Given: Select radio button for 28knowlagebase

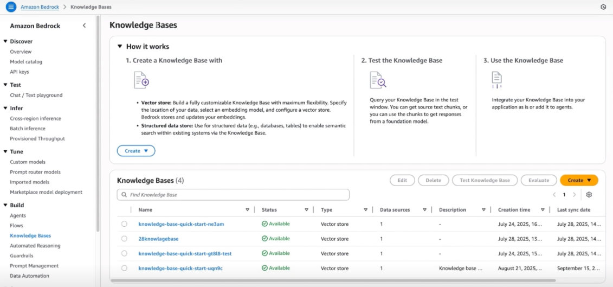Looking at the screenshot, I should click(124, 239).
